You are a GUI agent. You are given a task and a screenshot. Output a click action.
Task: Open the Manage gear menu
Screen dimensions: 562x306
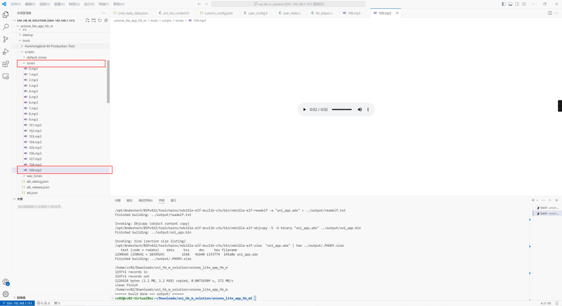pyautogui.click(x=6, y=294)
